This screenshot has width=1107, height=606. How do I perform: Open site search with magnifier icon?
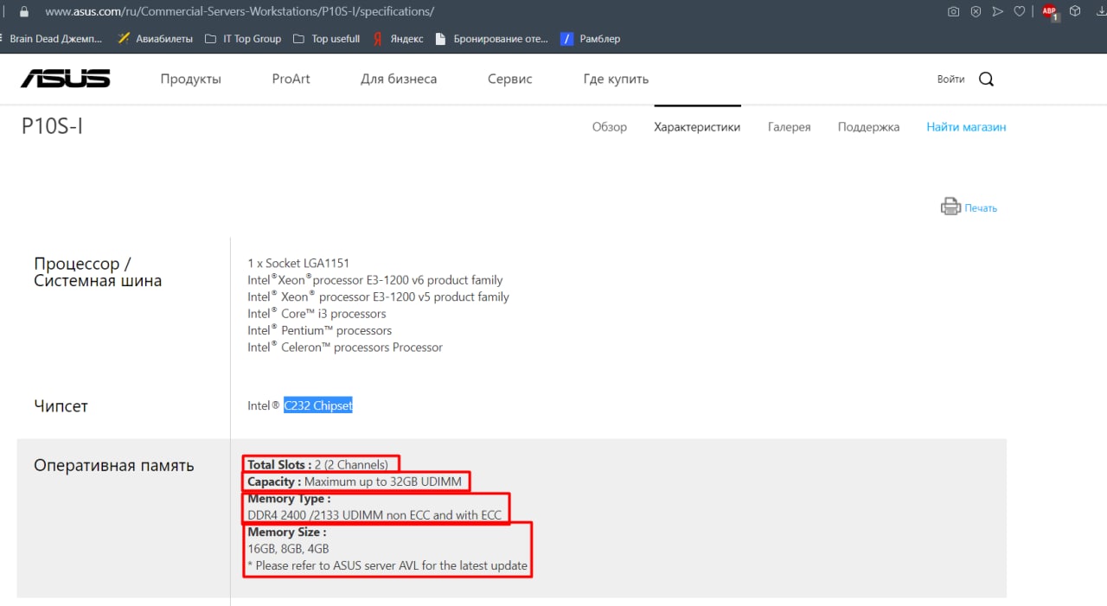click(986, 79)
